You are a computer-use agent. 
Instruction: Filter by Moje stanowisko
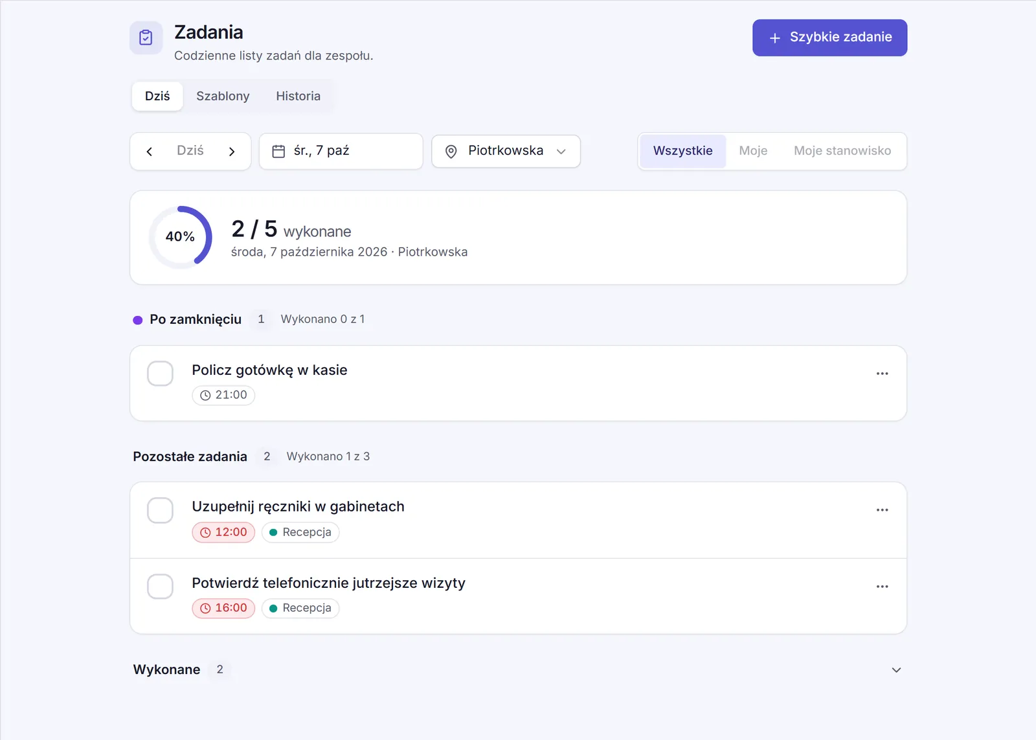pyautogui.click(x=842, y=151)
